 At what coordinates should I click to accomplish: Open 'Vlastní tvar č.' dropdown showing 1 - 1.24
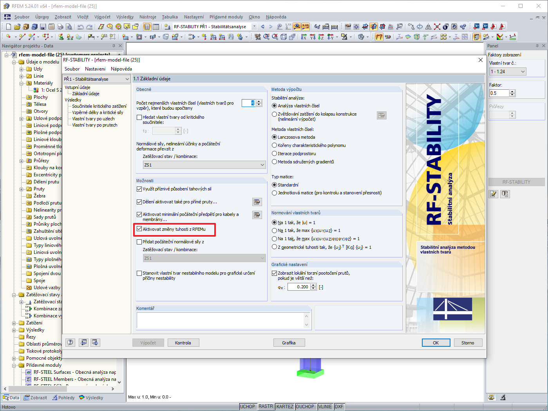point(508,72)
